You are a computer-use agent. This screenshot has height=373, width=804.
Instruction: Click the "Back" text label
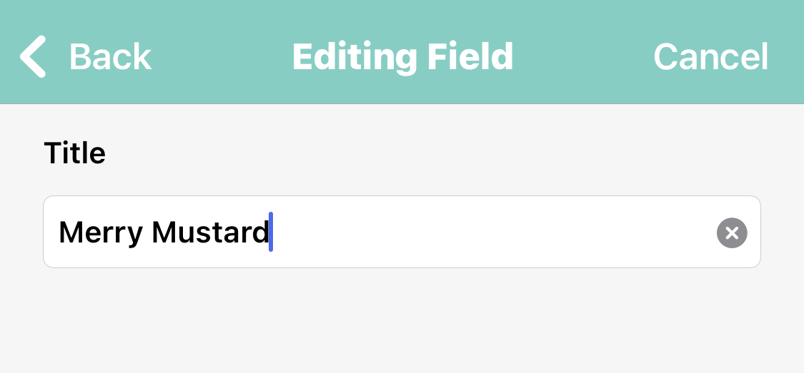point(110,57)
